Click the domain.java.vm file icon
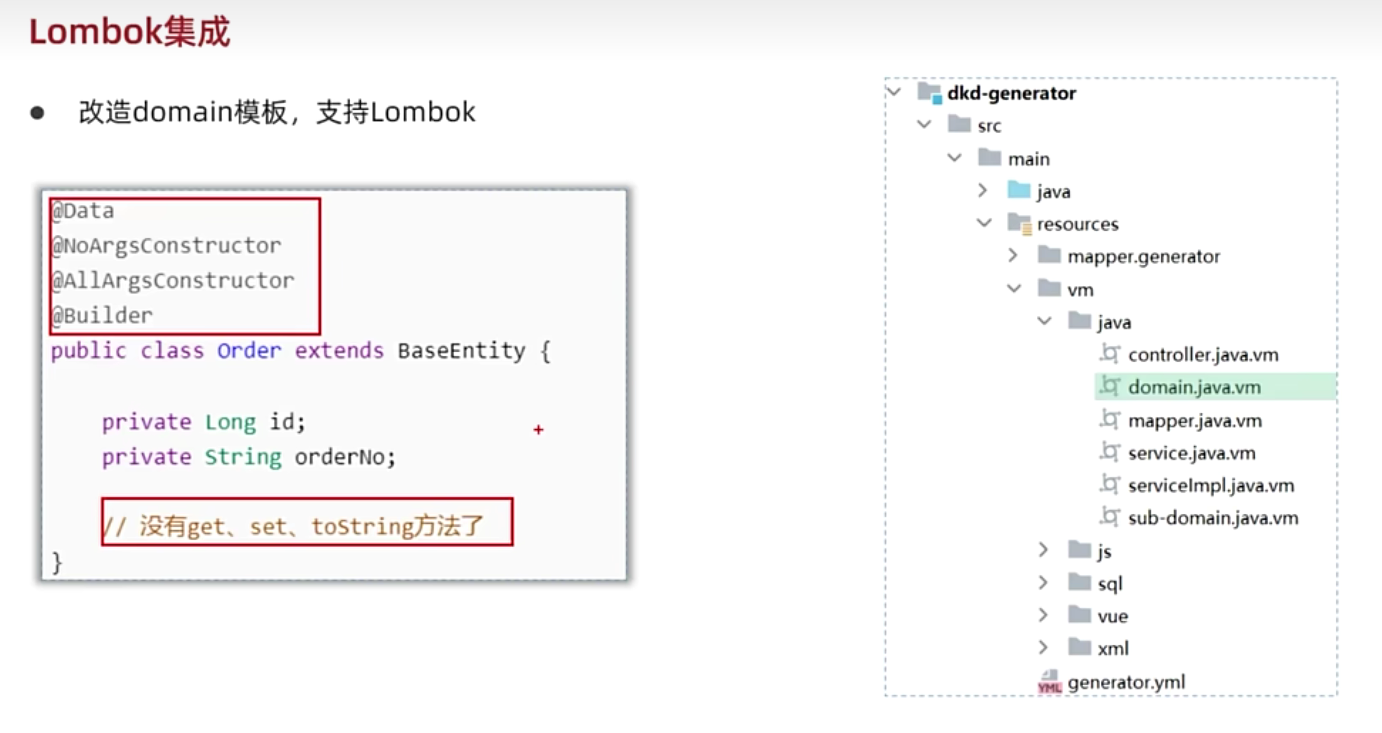This screenshot has height=733, width=1382. tap(1109, 386)
